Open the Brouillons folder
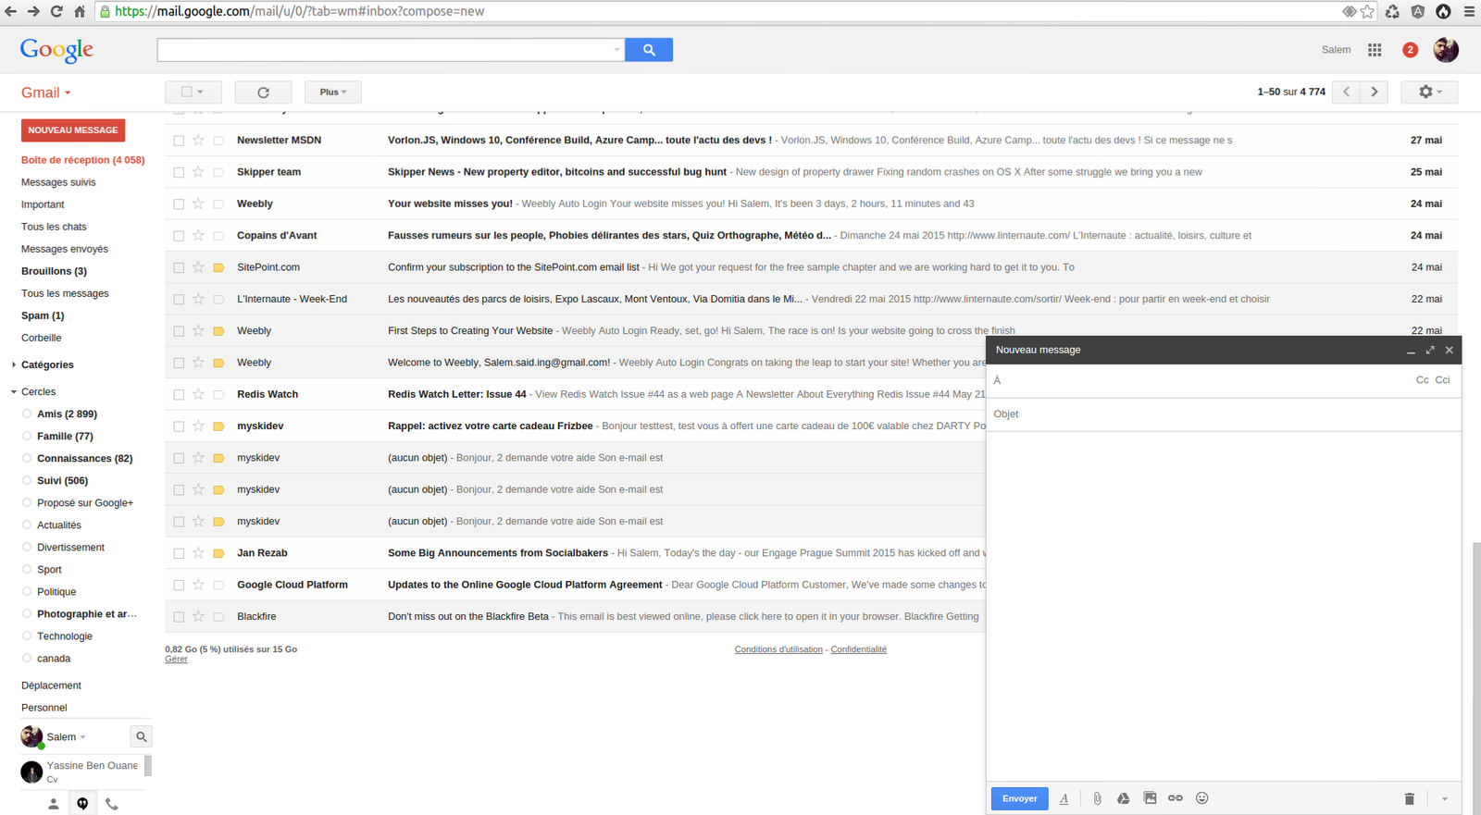This screenshot has width=1481, height=815. (54, 271)
